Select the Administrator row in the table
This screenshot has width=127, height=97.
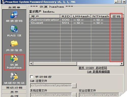pyautogui.click(x=76, y=20)
